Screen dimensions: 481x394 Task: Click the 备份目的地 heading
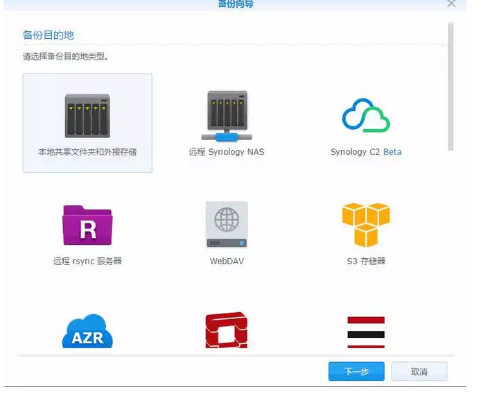coord(48,35)
